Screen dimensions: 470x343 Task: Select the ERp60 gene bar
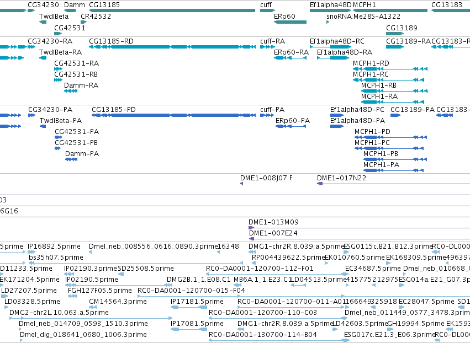(290, 22)
